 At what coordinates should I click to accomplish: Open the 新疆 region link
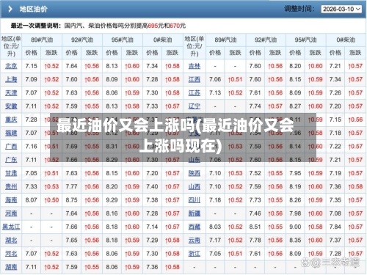pos(195,213)
